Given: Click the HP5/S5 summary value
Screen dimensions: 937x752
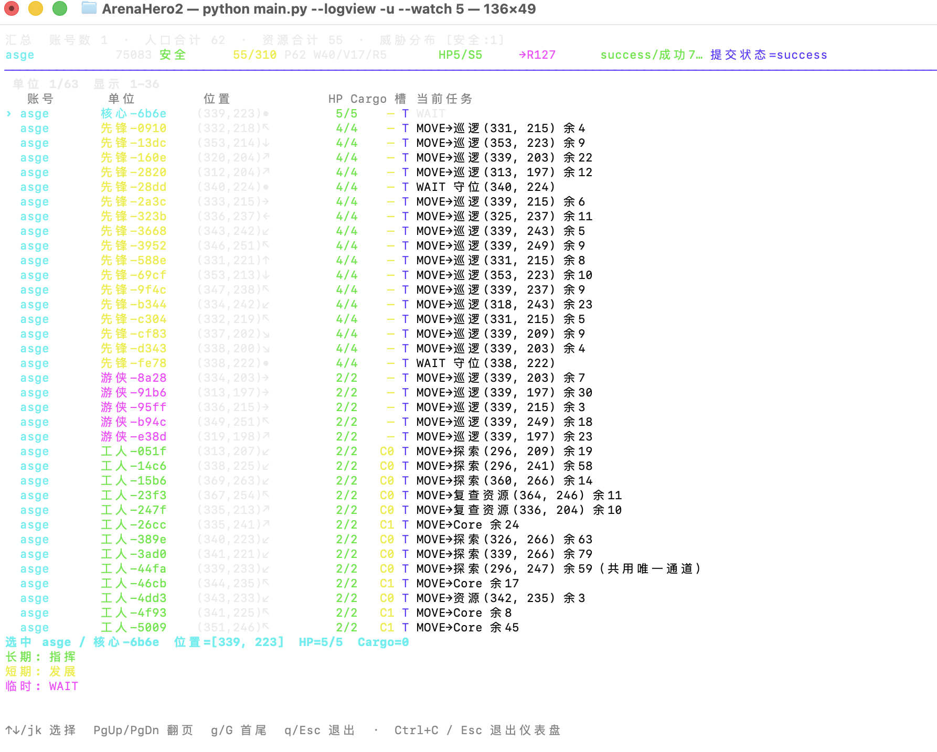Looking at the screenshot, I should (x=460, y=55).
